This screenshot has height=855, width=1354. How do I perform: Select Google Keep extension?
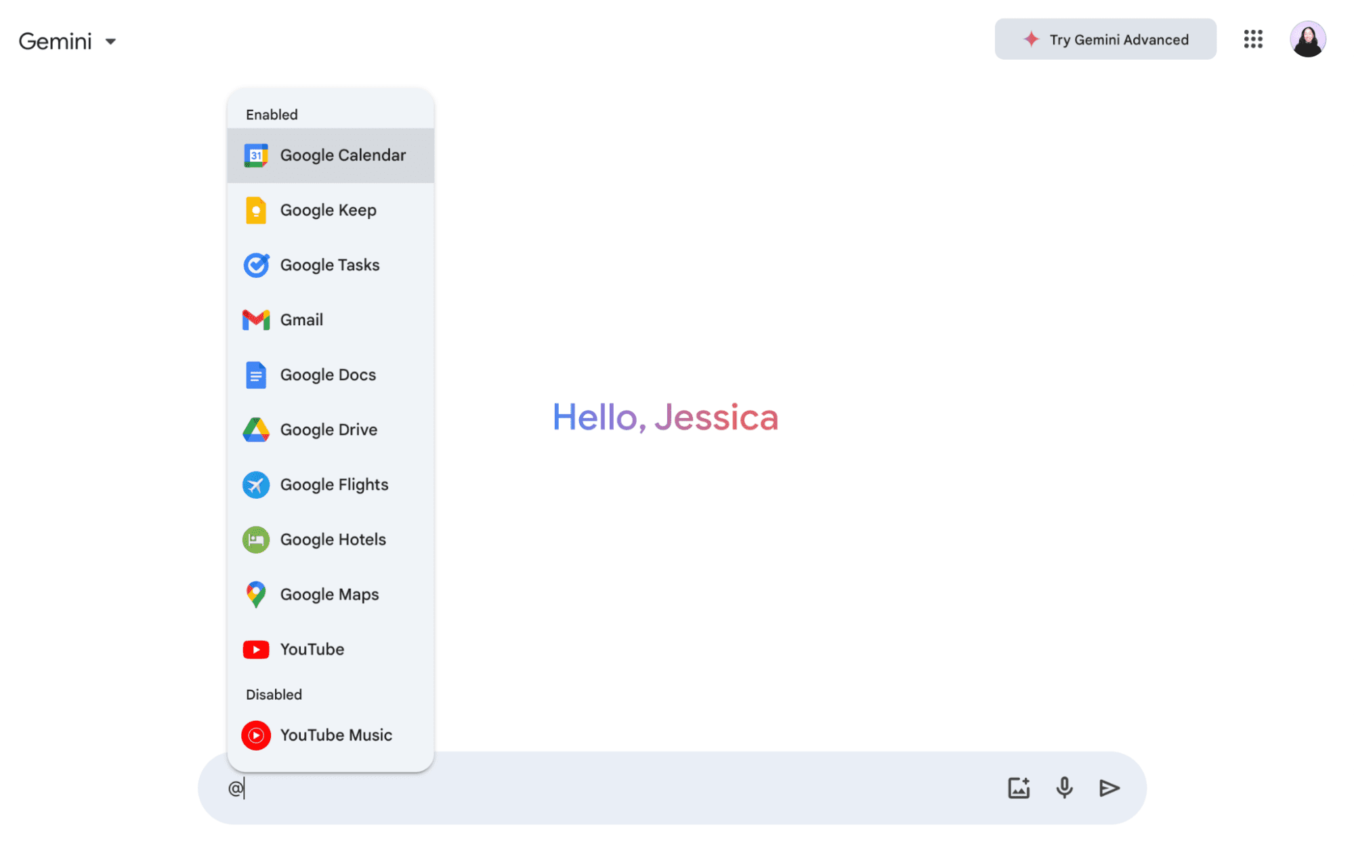point(331,210)
